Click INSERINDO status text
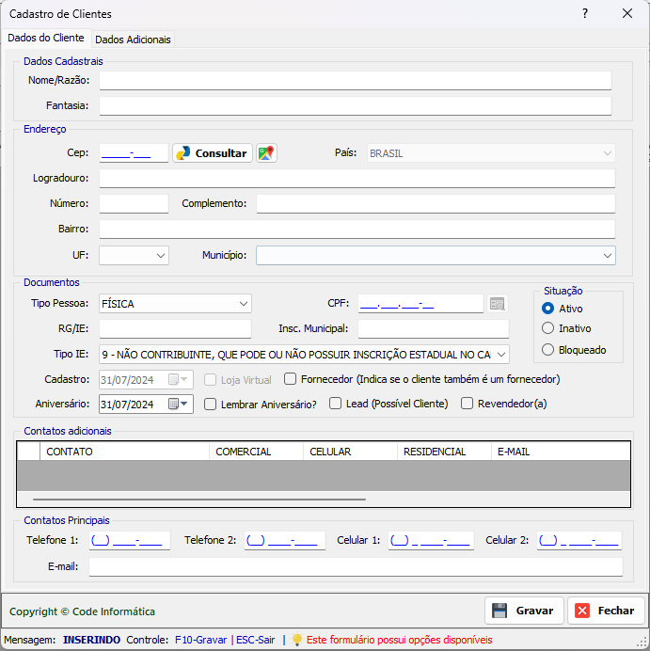This screenshot has width=650, height=651. 91,640
